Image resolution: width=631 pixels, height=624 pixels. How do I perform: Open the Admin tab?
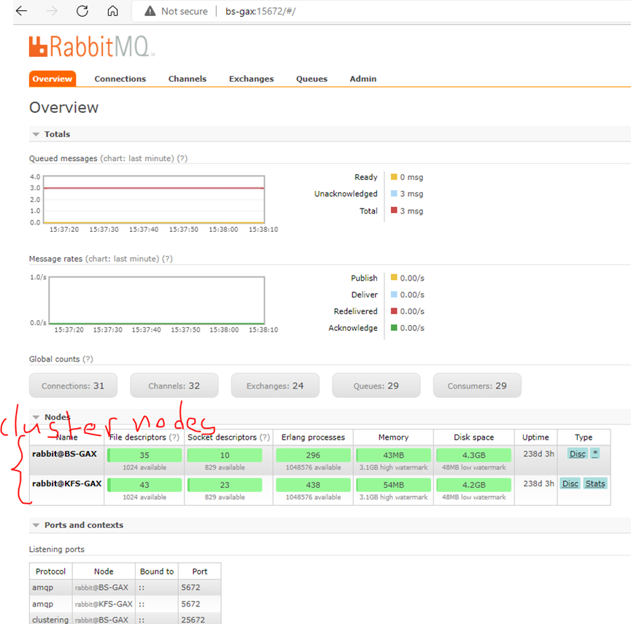(x=363, y=79)
